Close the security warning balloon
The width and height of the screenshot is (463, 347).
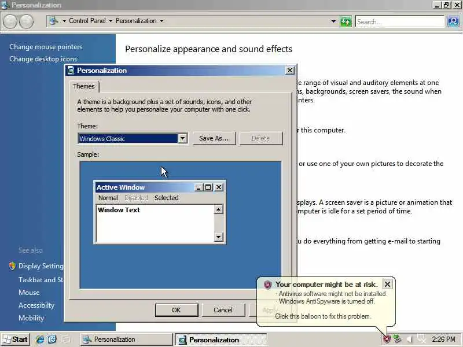click(387, 284)
